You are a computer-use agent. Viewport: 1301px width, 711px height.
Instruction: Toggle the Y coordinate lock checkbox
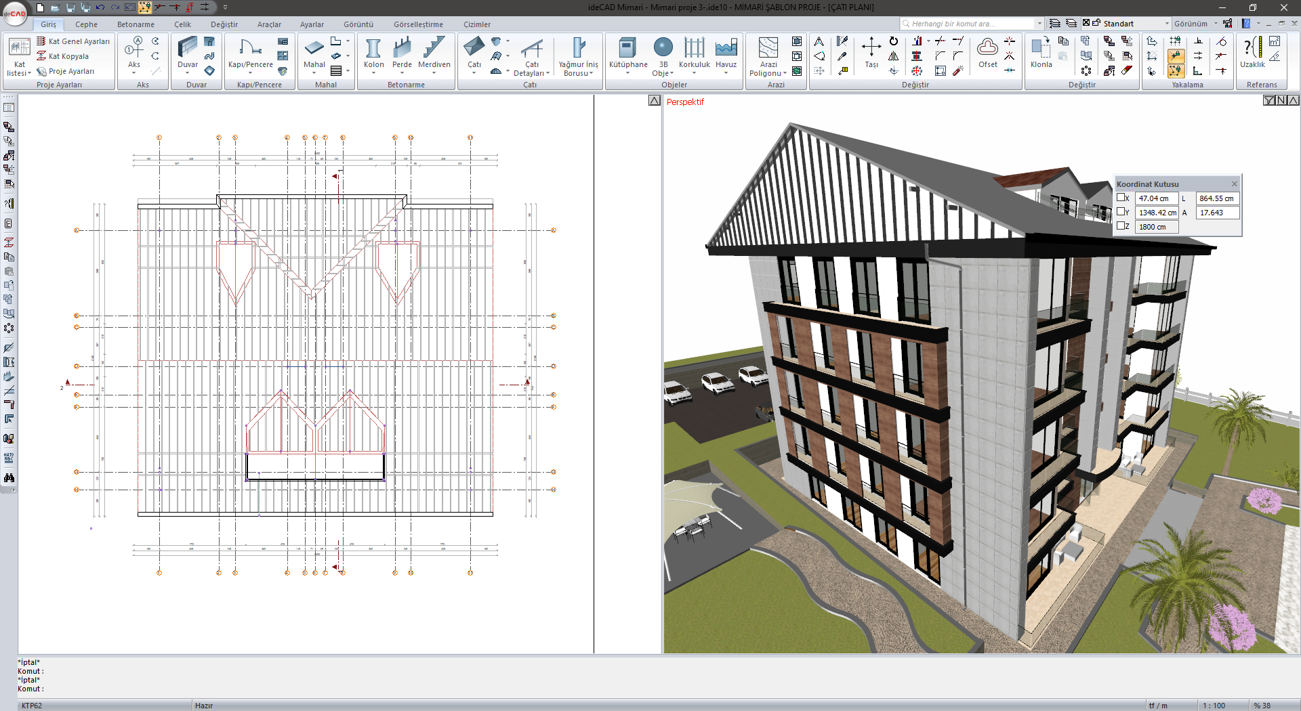tap(1121, 212)
